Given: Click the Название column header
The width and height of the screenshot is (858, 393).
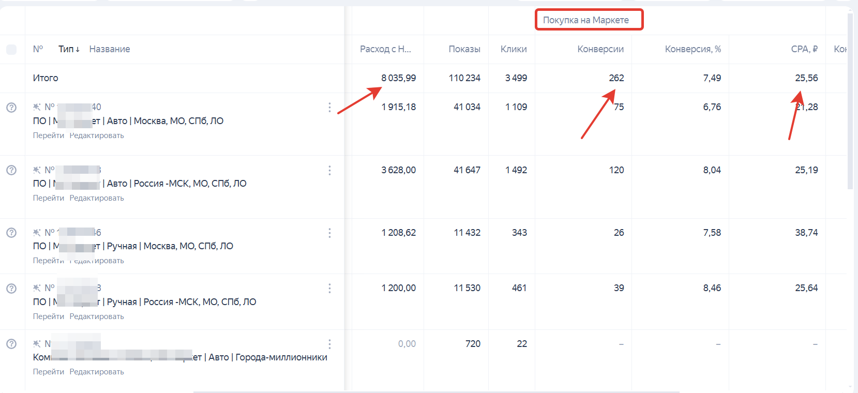Looking at the screenshot, I should point(110,49).
